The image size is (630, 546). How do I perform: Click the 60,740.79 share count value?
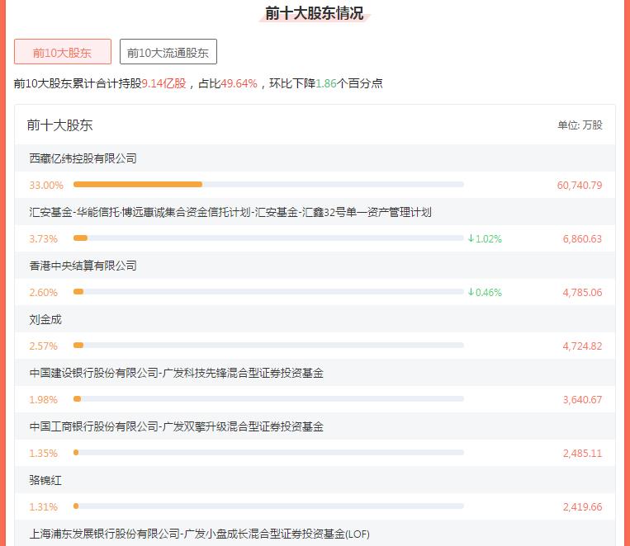(x=579, y=186)
